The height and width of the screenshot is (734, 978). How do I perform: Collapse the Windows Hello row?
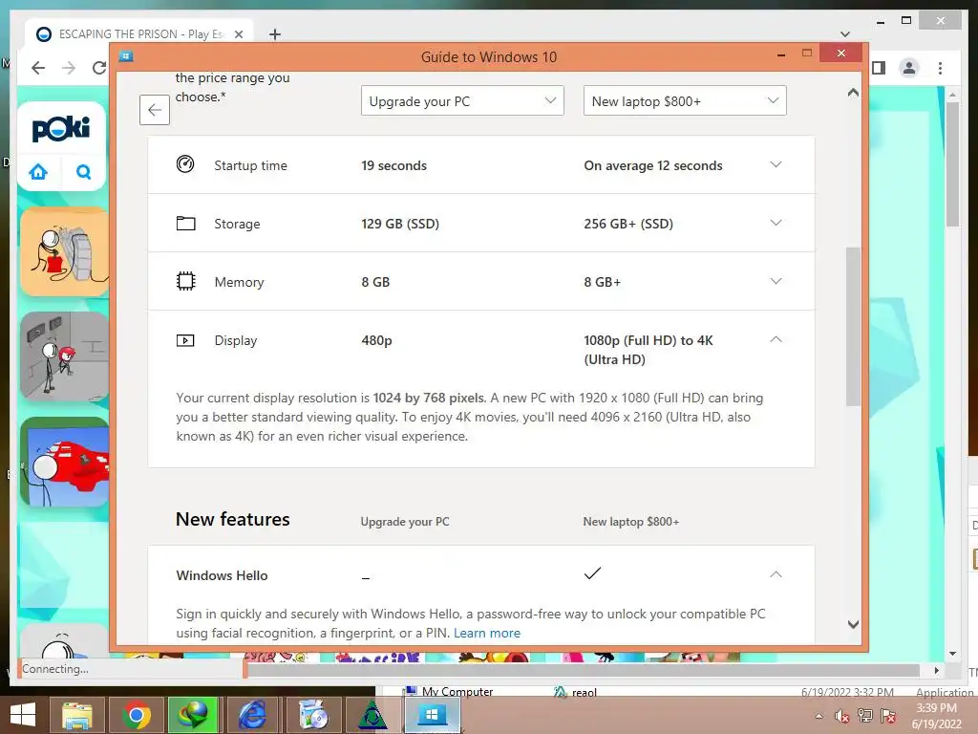click(776, 574)
